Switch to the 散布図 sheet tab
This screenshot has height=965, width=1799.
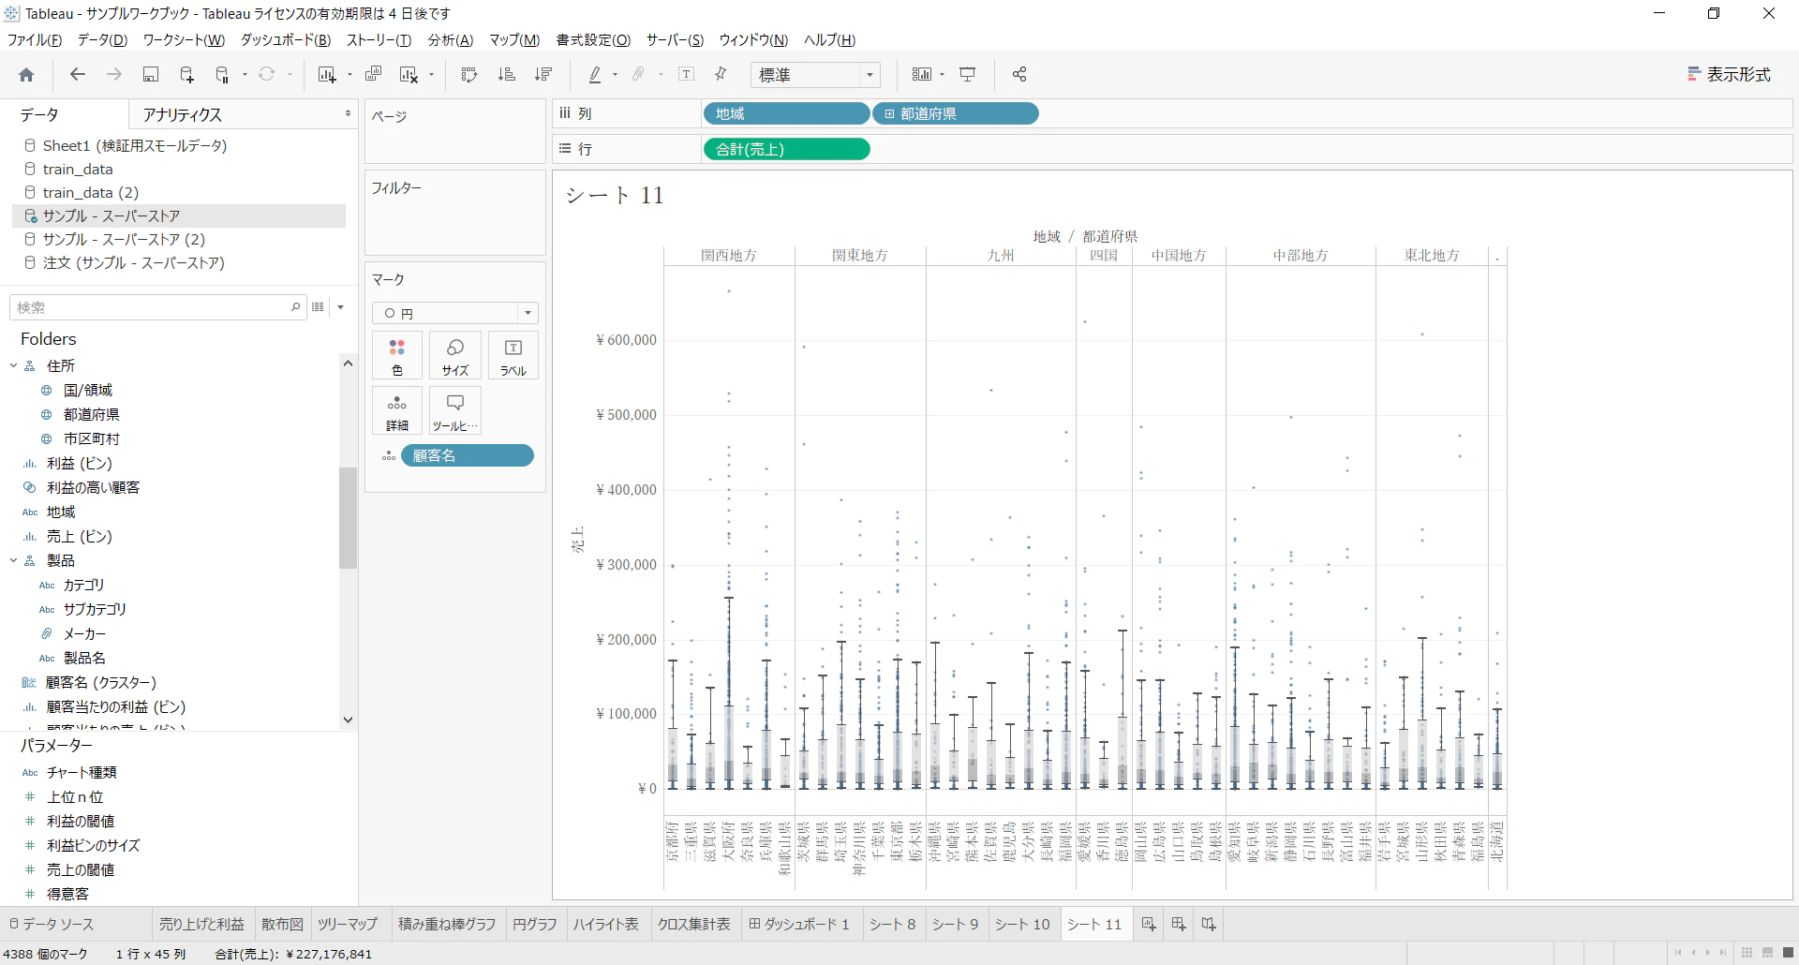click(x=282, y=925)
